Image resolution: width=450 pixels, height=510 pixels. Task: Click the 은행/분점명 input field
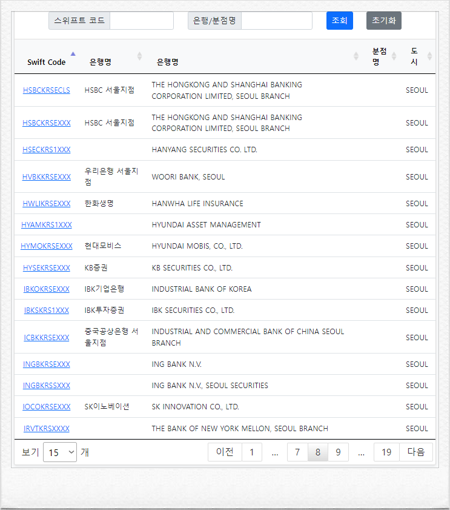click(277, 21)
